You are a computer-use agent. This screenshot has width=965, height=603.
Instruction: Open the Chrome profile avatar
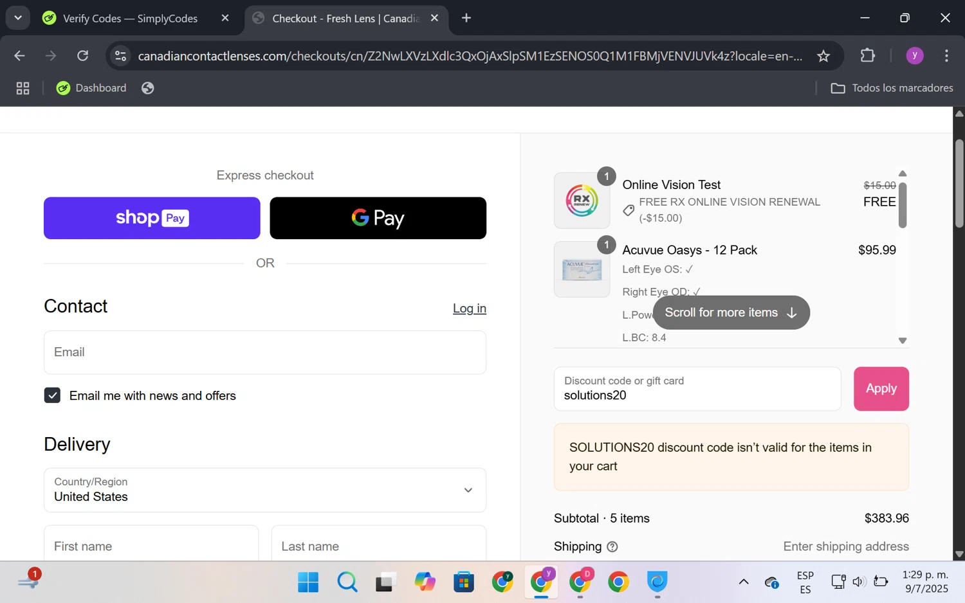coord(914,56)
